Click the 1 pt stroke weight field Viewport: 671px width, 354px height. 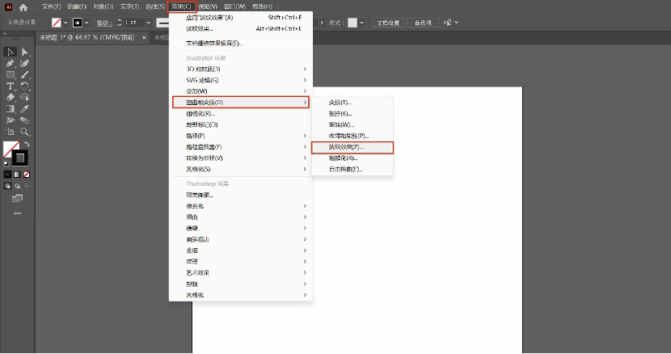[x=134, y=23]
